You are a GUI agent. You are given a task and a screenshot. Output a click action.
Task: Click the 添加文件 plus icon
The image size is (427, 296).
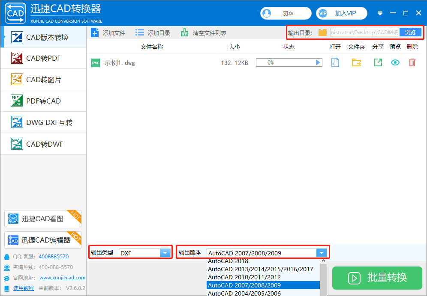click(95, 33)
